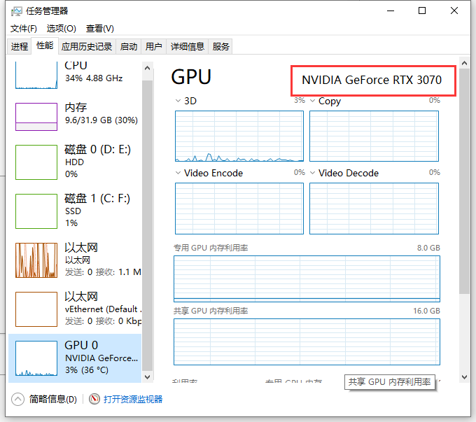This screenshot has height=422, width=476.
Task: Click the left panel scroll up arrow
Action: click(147, 68)
